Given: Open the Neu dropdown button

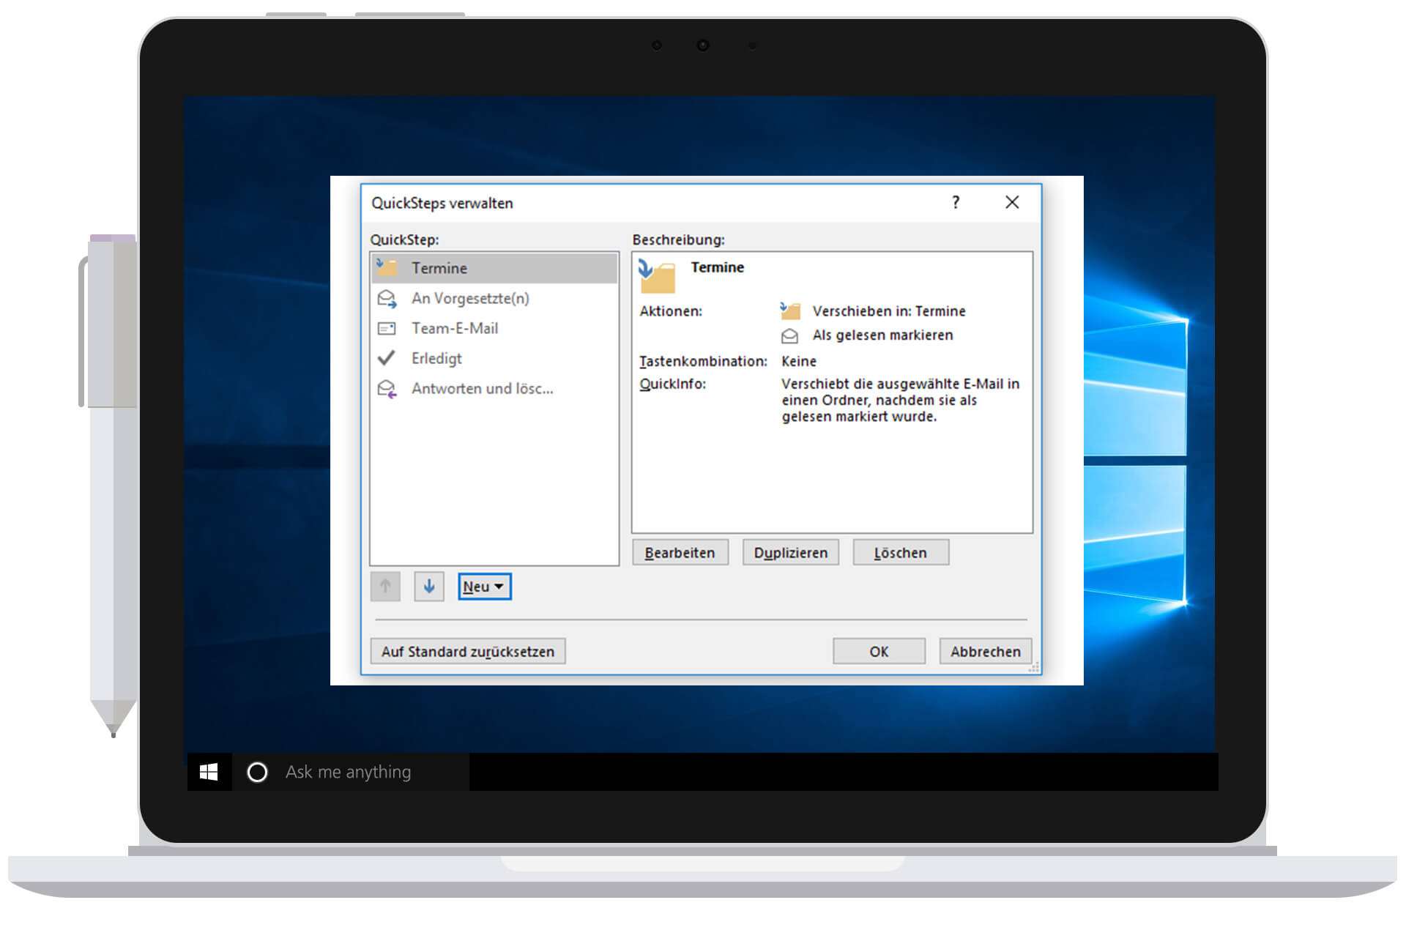Looking at the screenshot, I should coord(484,587).
